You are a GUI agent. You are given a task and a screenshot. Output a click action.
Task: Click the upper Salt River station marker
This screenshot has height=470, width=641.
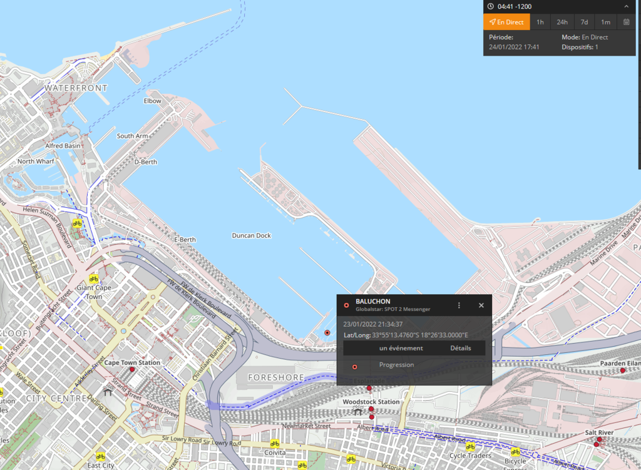click(x=599, y=439)
